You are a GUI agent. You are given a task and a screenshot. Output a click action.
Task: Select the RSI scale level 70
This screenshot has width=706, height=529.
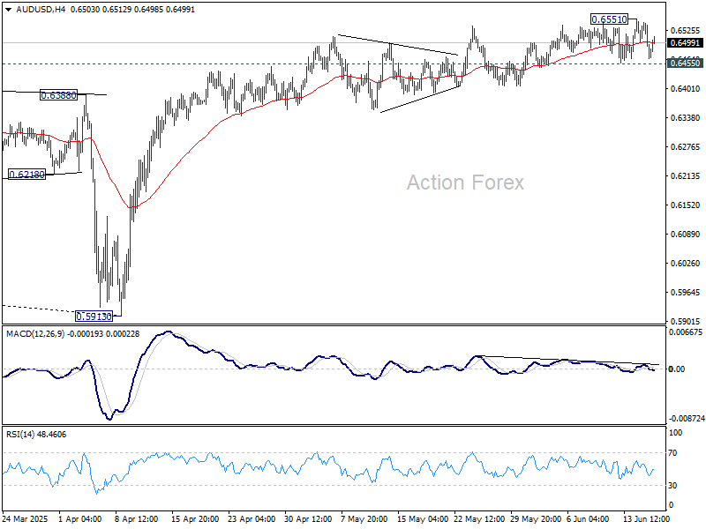click(672, 453)
